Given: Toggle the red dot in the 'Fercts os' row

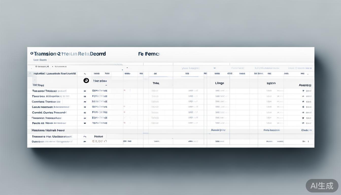Looking at the screenshot, I should pyautogui.click(x=124, y=123).
